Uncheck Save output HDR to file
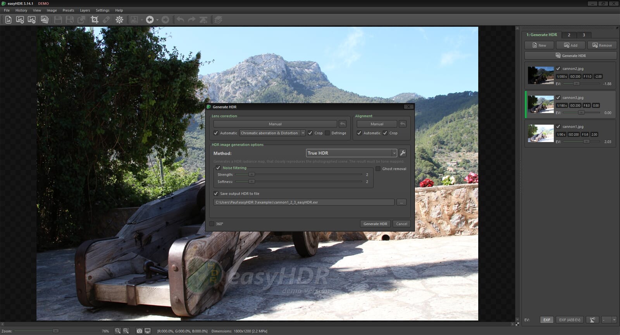The width and height of the screenshot is (620, 335). (216, 194)
